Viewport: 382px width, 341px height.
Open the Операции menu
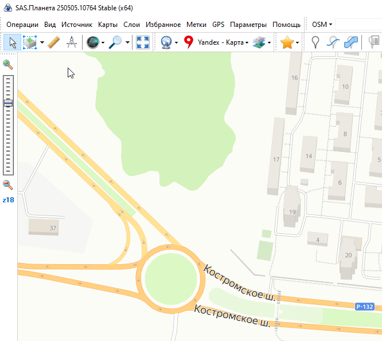click(22, 25)
